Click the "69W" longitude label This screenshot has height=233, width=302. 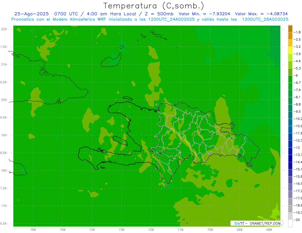240,230
